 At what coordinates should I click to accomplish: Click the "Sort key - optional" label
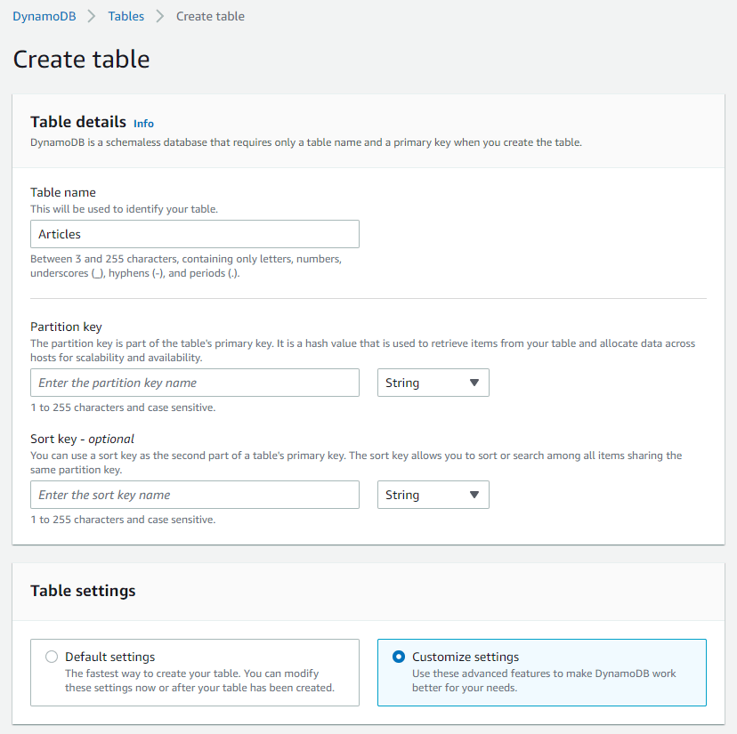[x=82, y=439]
